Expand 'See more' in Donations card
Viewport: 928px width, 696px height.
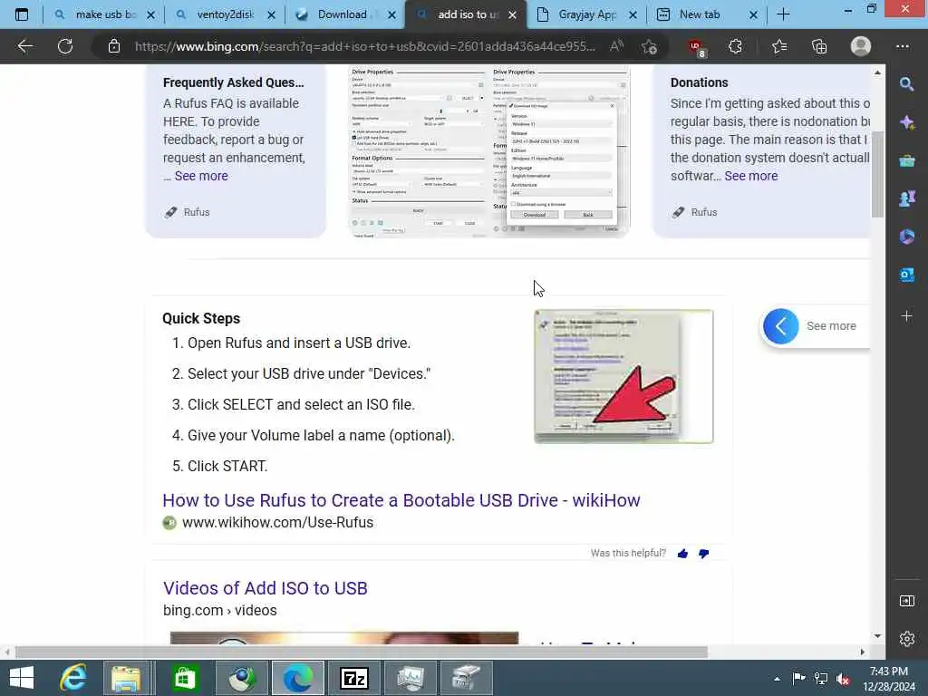751,176
